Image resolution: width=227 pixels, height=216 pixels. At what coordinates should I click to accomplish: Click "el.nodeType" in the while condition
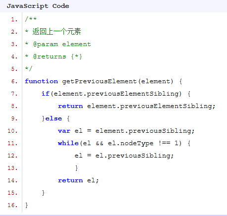[130, 143]
